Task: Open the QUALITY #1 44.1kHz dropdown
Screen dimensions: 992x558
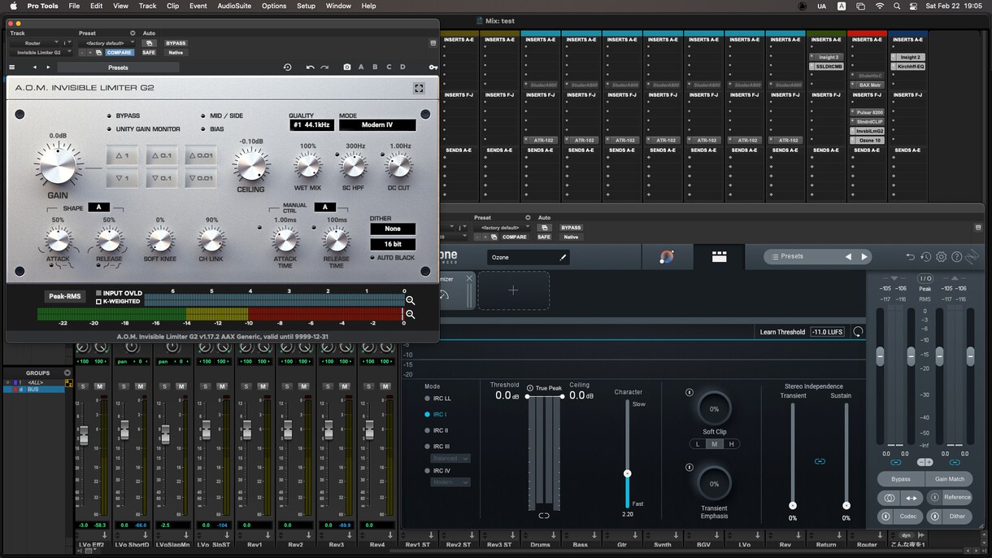Action: (x=311, y=125)
